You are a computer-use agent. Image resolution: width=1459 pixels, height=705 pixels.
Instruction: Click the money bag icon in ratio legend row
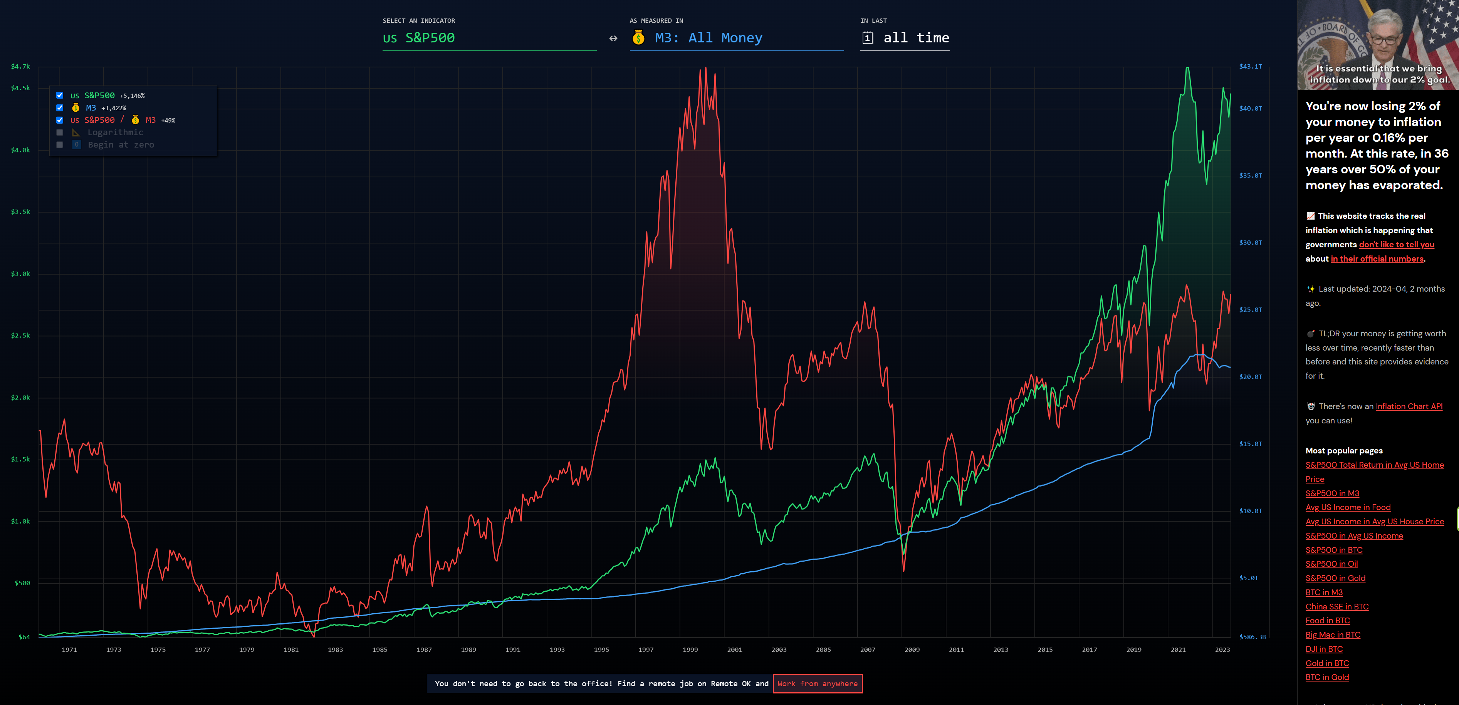point(135,120)
